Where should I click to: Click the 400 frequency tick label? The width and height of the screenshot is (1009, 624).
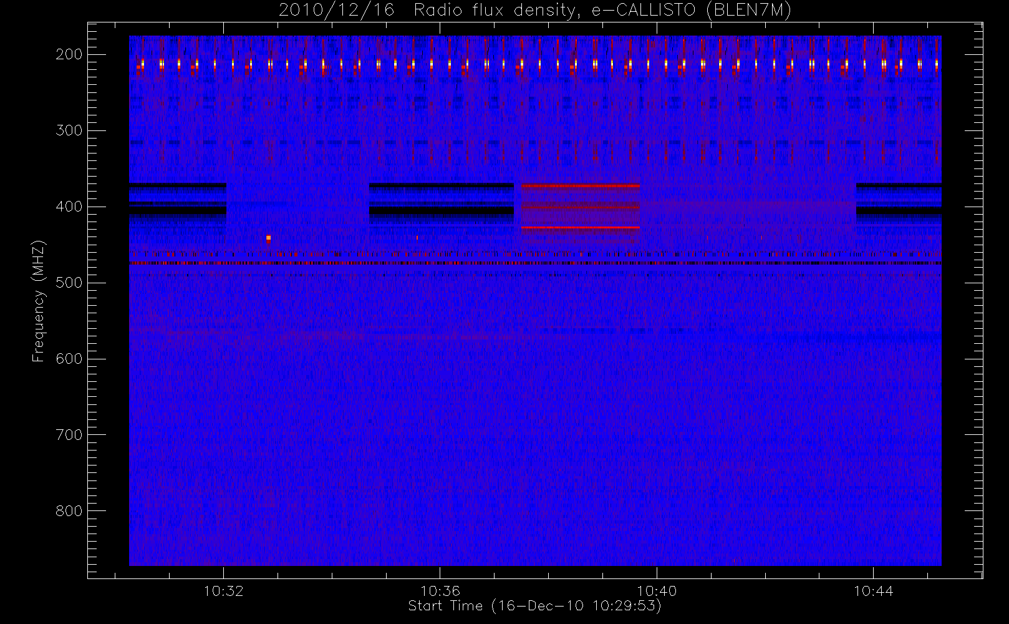click(x=69, y=207)
